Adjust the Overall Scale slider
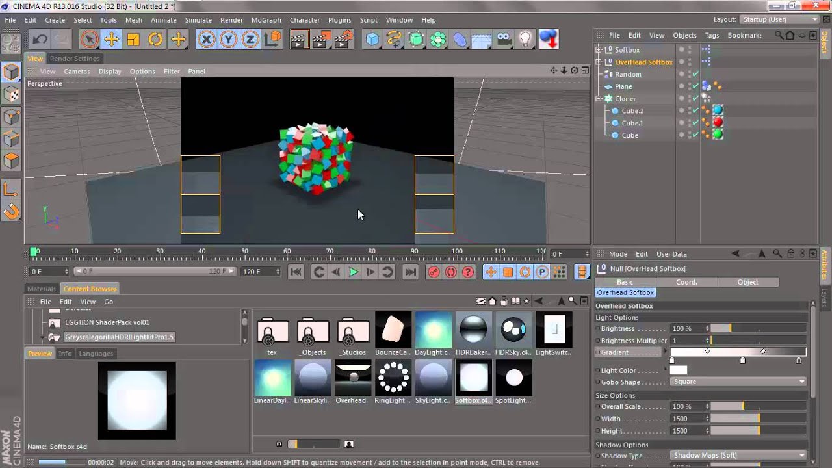This screenshot has width=832, height=468. click(759, 406)
